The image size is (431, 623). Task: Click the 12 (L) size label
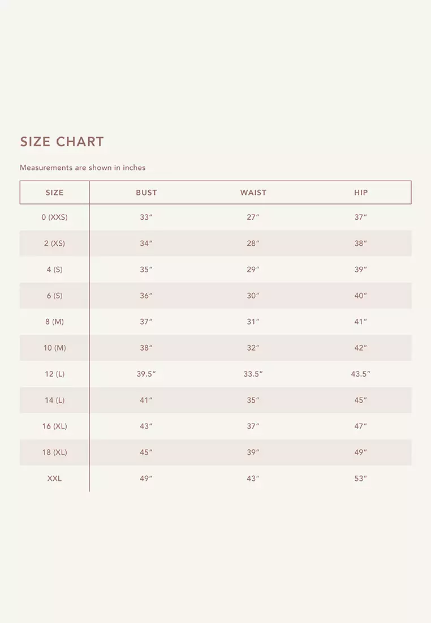coord(55,374)
